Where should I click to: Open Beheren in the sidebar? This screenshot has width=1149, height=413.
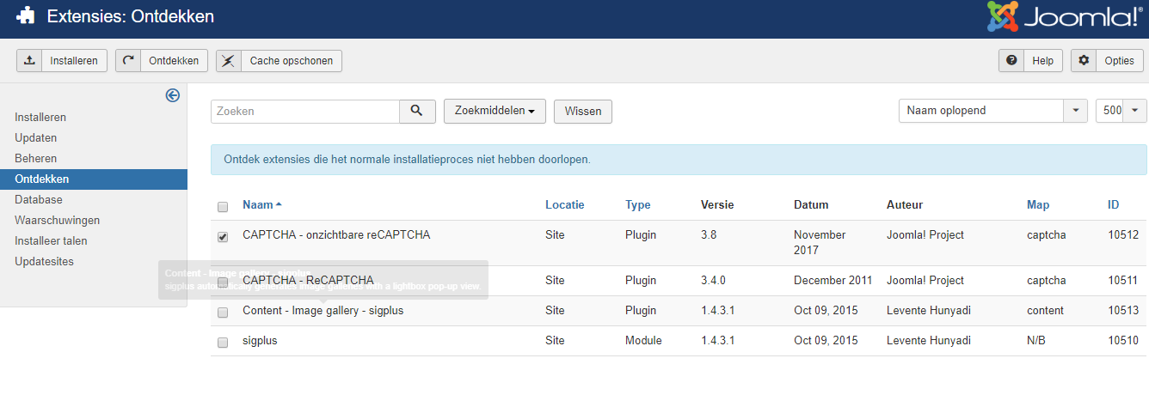coord(36,158)
